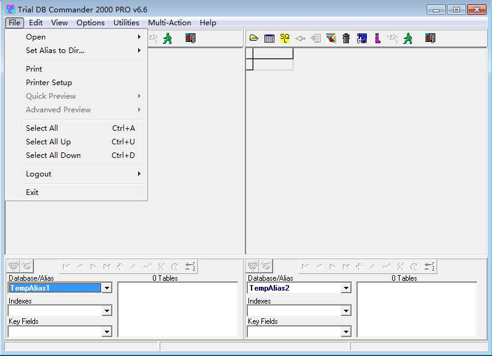
Task: Choose Select All Up menu entry
Action: pyautogui.click(x=83, y=141)
